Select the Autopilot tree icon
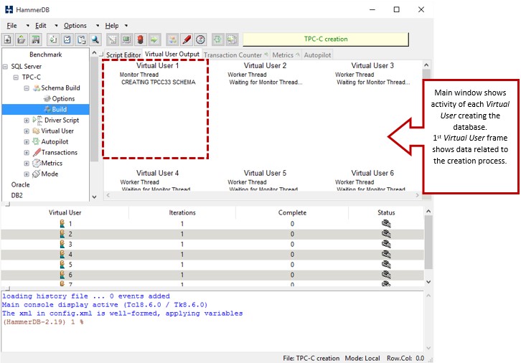Viewport: 521px width, 363px height. click(36, 141)
